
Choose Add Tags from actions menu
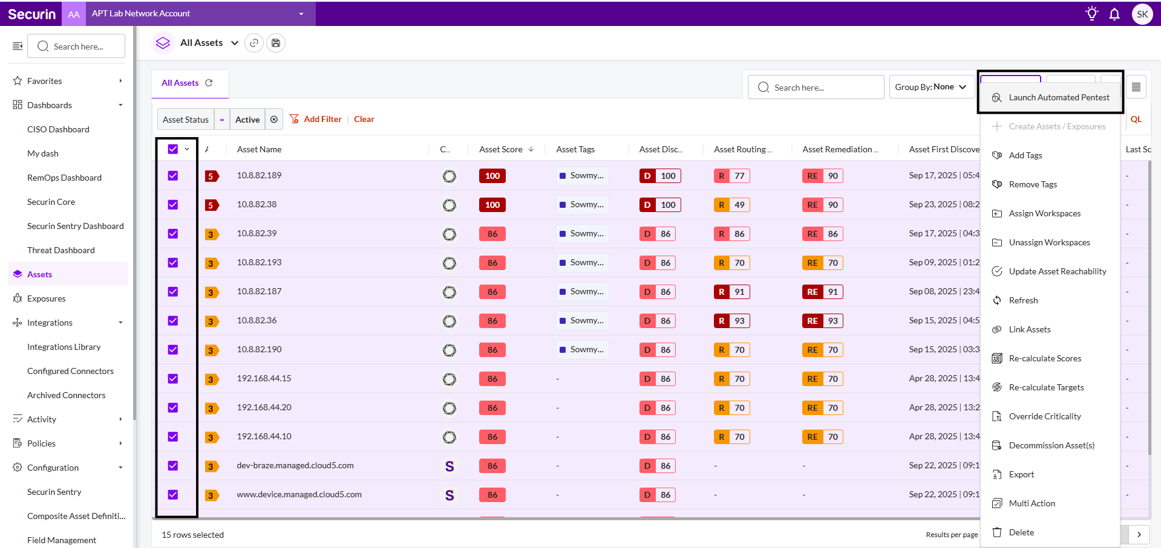click(x=1050, y=155)
